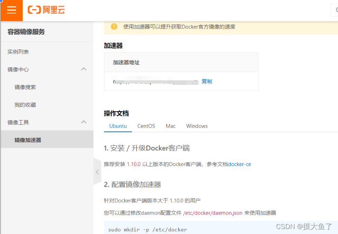Switch to the Windows tab

click(x=197, y=126)
